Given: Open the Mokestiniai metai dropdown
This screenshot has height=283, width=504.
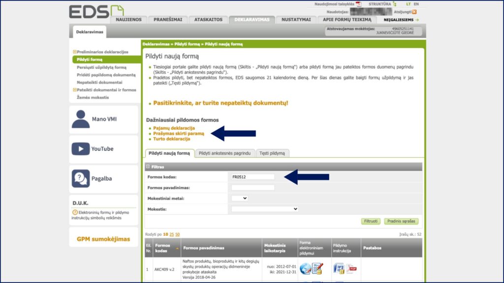Looking at the screenshot, I should coord(240,198).
